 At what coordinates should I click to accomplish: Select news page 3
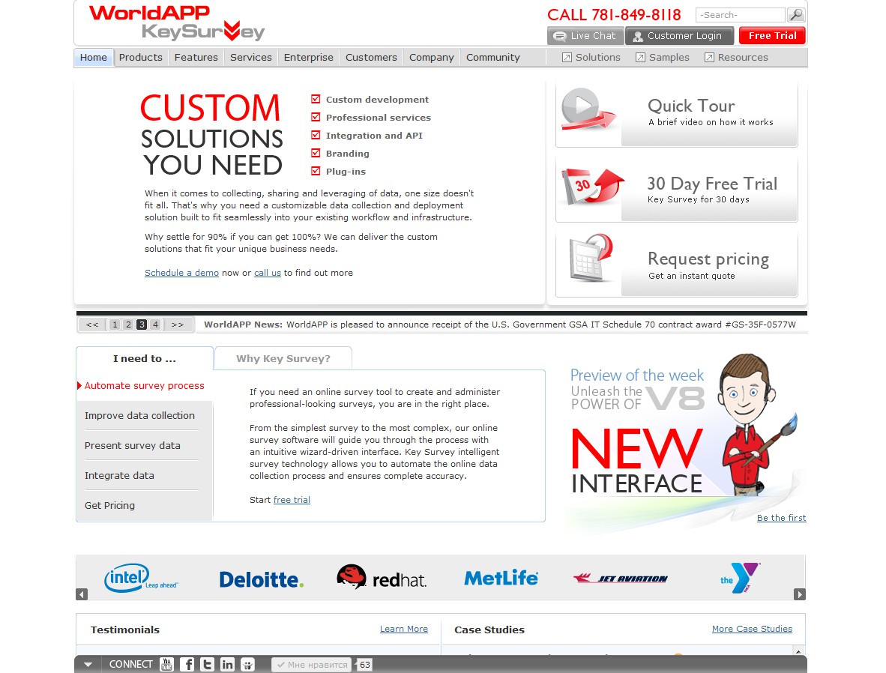tap(142, 325)
